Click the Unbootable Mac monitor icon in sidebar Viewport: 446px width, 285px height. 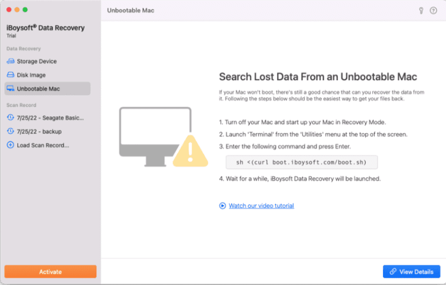tap(11, 89)
